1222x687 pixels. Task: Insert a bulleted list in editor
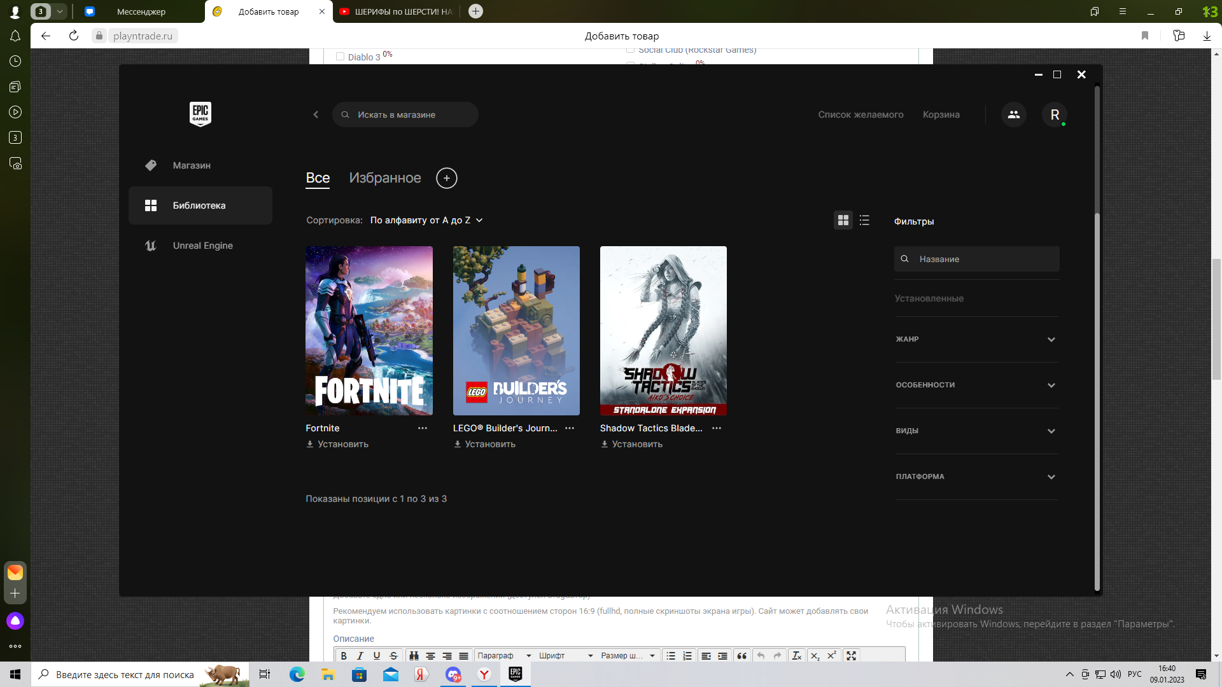coord(671,656)
